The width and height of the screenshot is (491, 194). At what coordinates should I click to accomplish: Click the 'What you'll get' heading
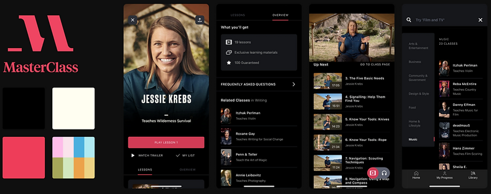pyautogui.click(x=235, y=27)
